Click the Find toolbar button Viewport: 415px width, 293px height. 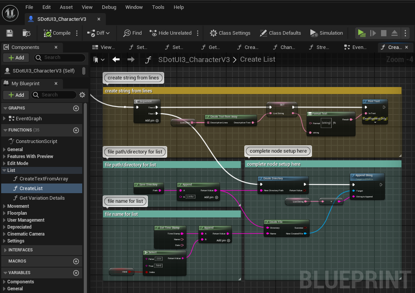(132, 33)
